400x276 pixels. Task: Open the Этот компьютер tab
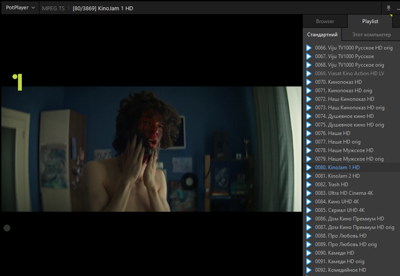click(x=371, y=35)
